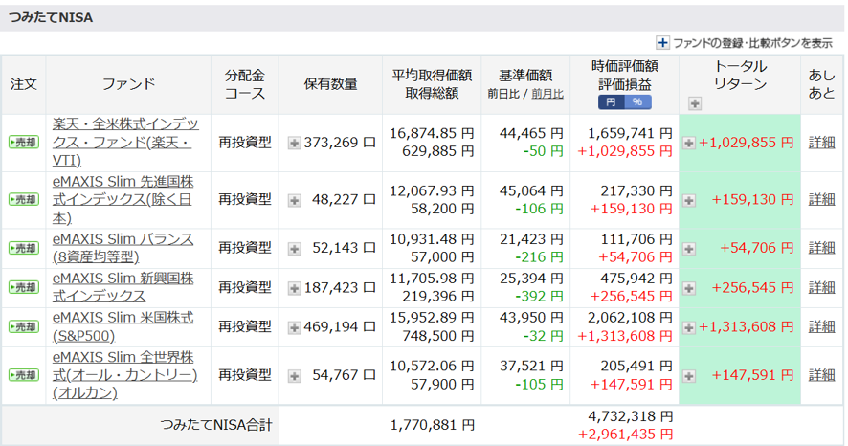The height and width of the screenshot is (446, 848).
Task: Click 時価評価額 2,062,108 円 cell
Action: [630, 318]
